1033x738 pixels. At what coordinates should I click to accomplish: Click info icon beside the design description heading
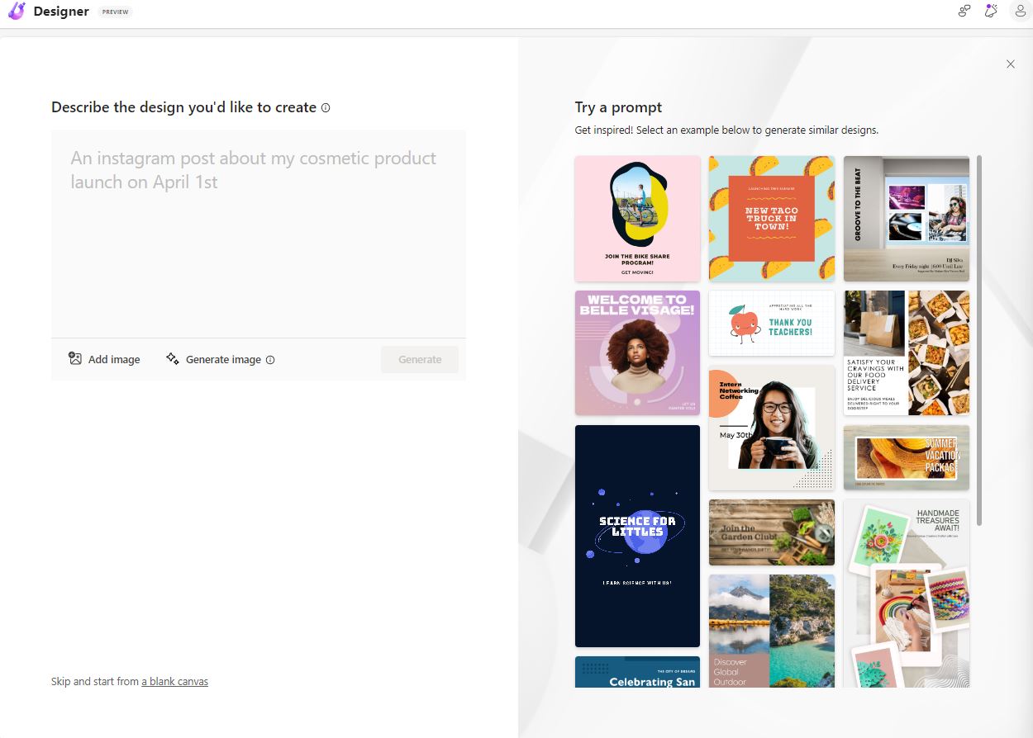click(x=326, y=107)
